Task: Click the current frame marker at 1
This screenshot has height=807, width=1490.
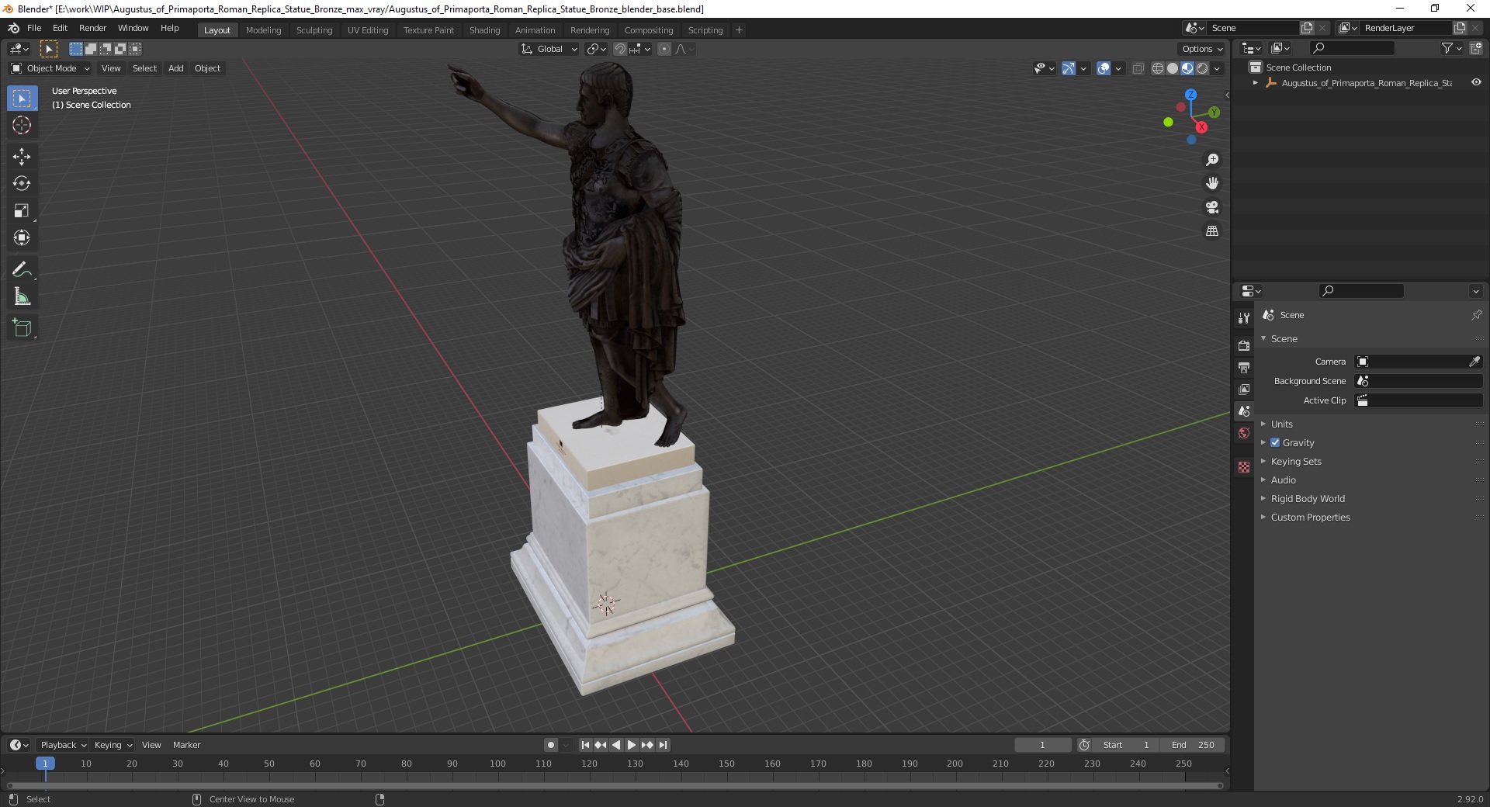Action: [45, 764]
